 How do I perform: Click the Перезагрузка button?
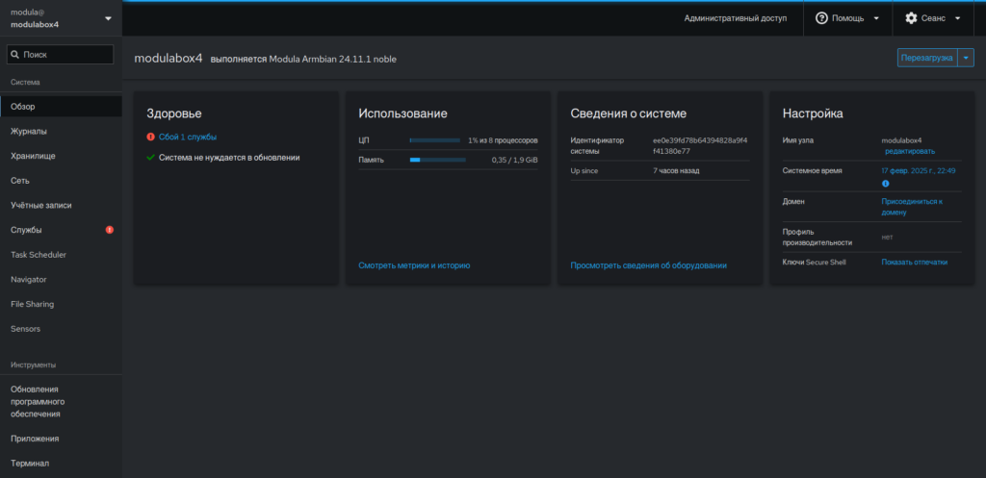(927, 58)
